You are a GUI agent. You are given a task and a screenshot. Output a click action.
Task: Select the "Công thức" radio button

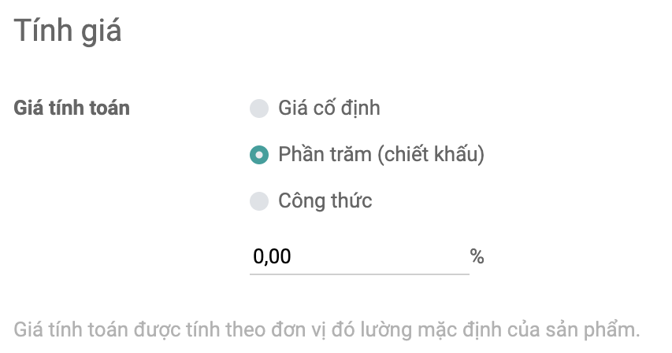[x=259, y=201]
